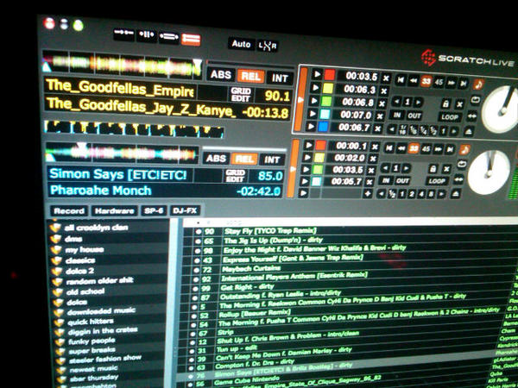518x388 pixels.
Task: Click the bottom deck virtual platter
Action: tap(489, 172)
